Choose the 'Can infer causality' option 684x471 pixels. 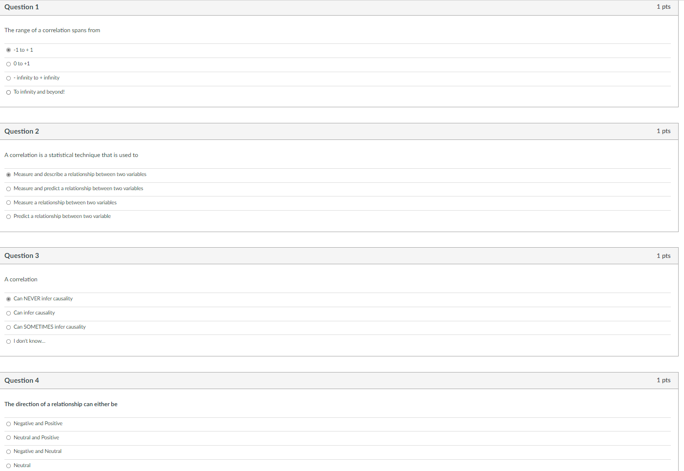click(8, 313)
